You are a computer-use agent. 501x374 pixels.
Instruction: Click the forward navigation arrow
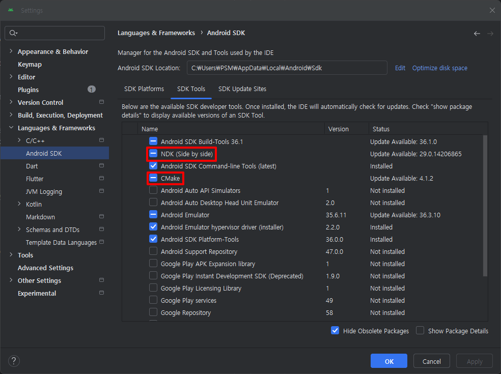coord(490,34)
